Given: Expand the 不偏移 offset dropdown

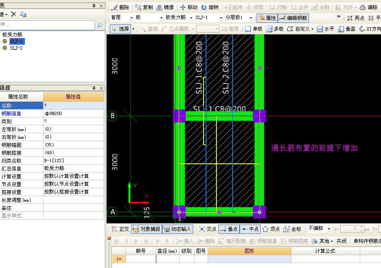Looking at the screenshot, I should click(x=329, y=229).
